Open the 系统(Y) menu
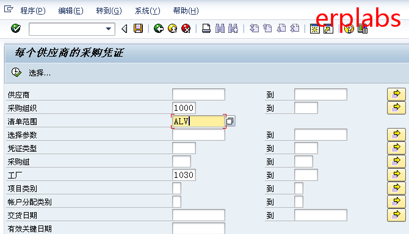The image size is (409, 234). pos(147,11)
